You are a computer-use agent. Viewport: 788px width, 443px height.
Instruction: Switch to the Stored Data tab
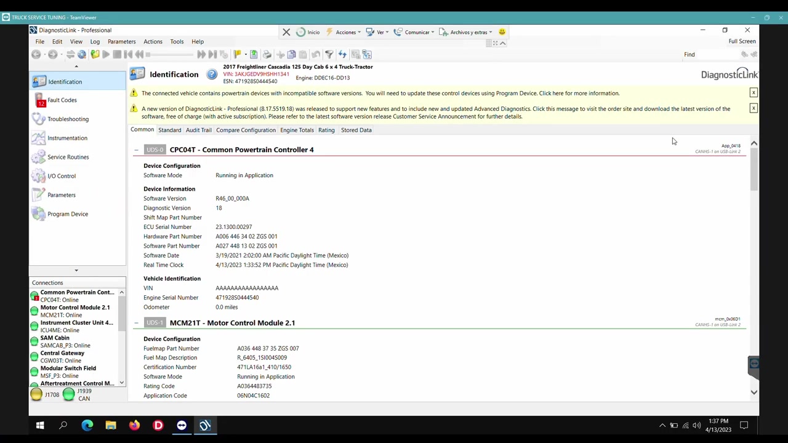[356, 130]
